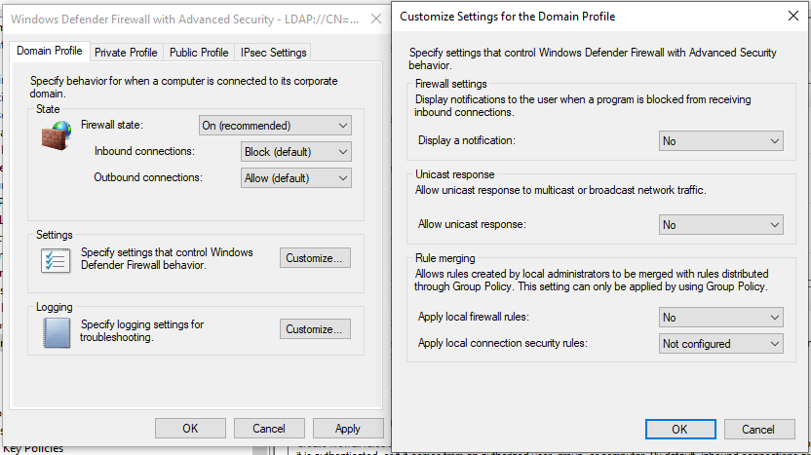The width and height of the screenshot is (811, 455).
Task: Open the Firewall state dropdown
Action: click(275, 126)
